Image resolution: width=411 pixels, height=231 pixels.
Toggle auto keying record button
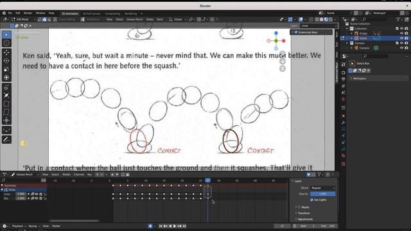(150, 226)
